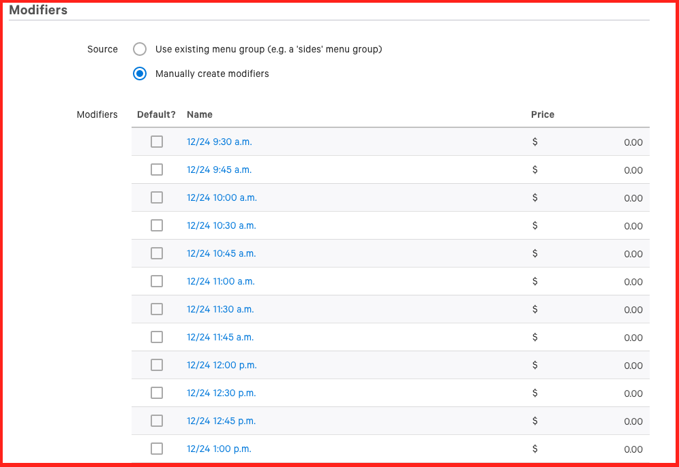Check default box for 12/24 10:30 a.m.
The height and width of the screenshot is (467, 679).
(x=157, y=226)
